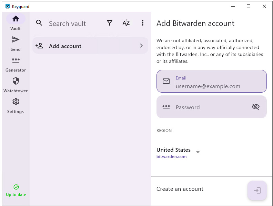Click the asterisks icon in Password field
Image resolution: width=273 pixels, height=206 pixels.
pyautogui.click(x=166, y=107)
